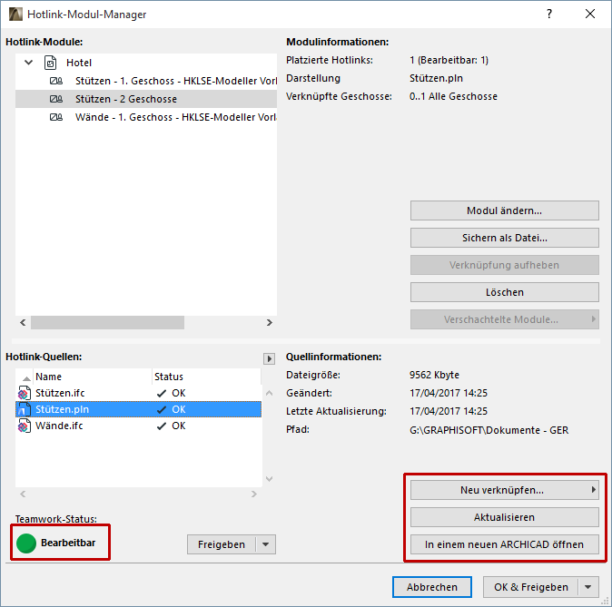Collapse the Hotel tree node
This screenshot has width=612, height=607.
(x=28, y=63)
